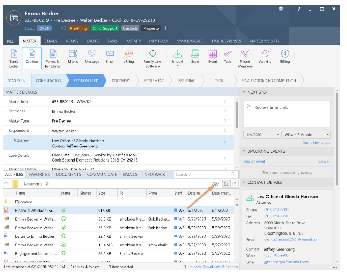This screenshot has height=274, width=347.
Task: Click the Scan icon
Action: [195, 57]
